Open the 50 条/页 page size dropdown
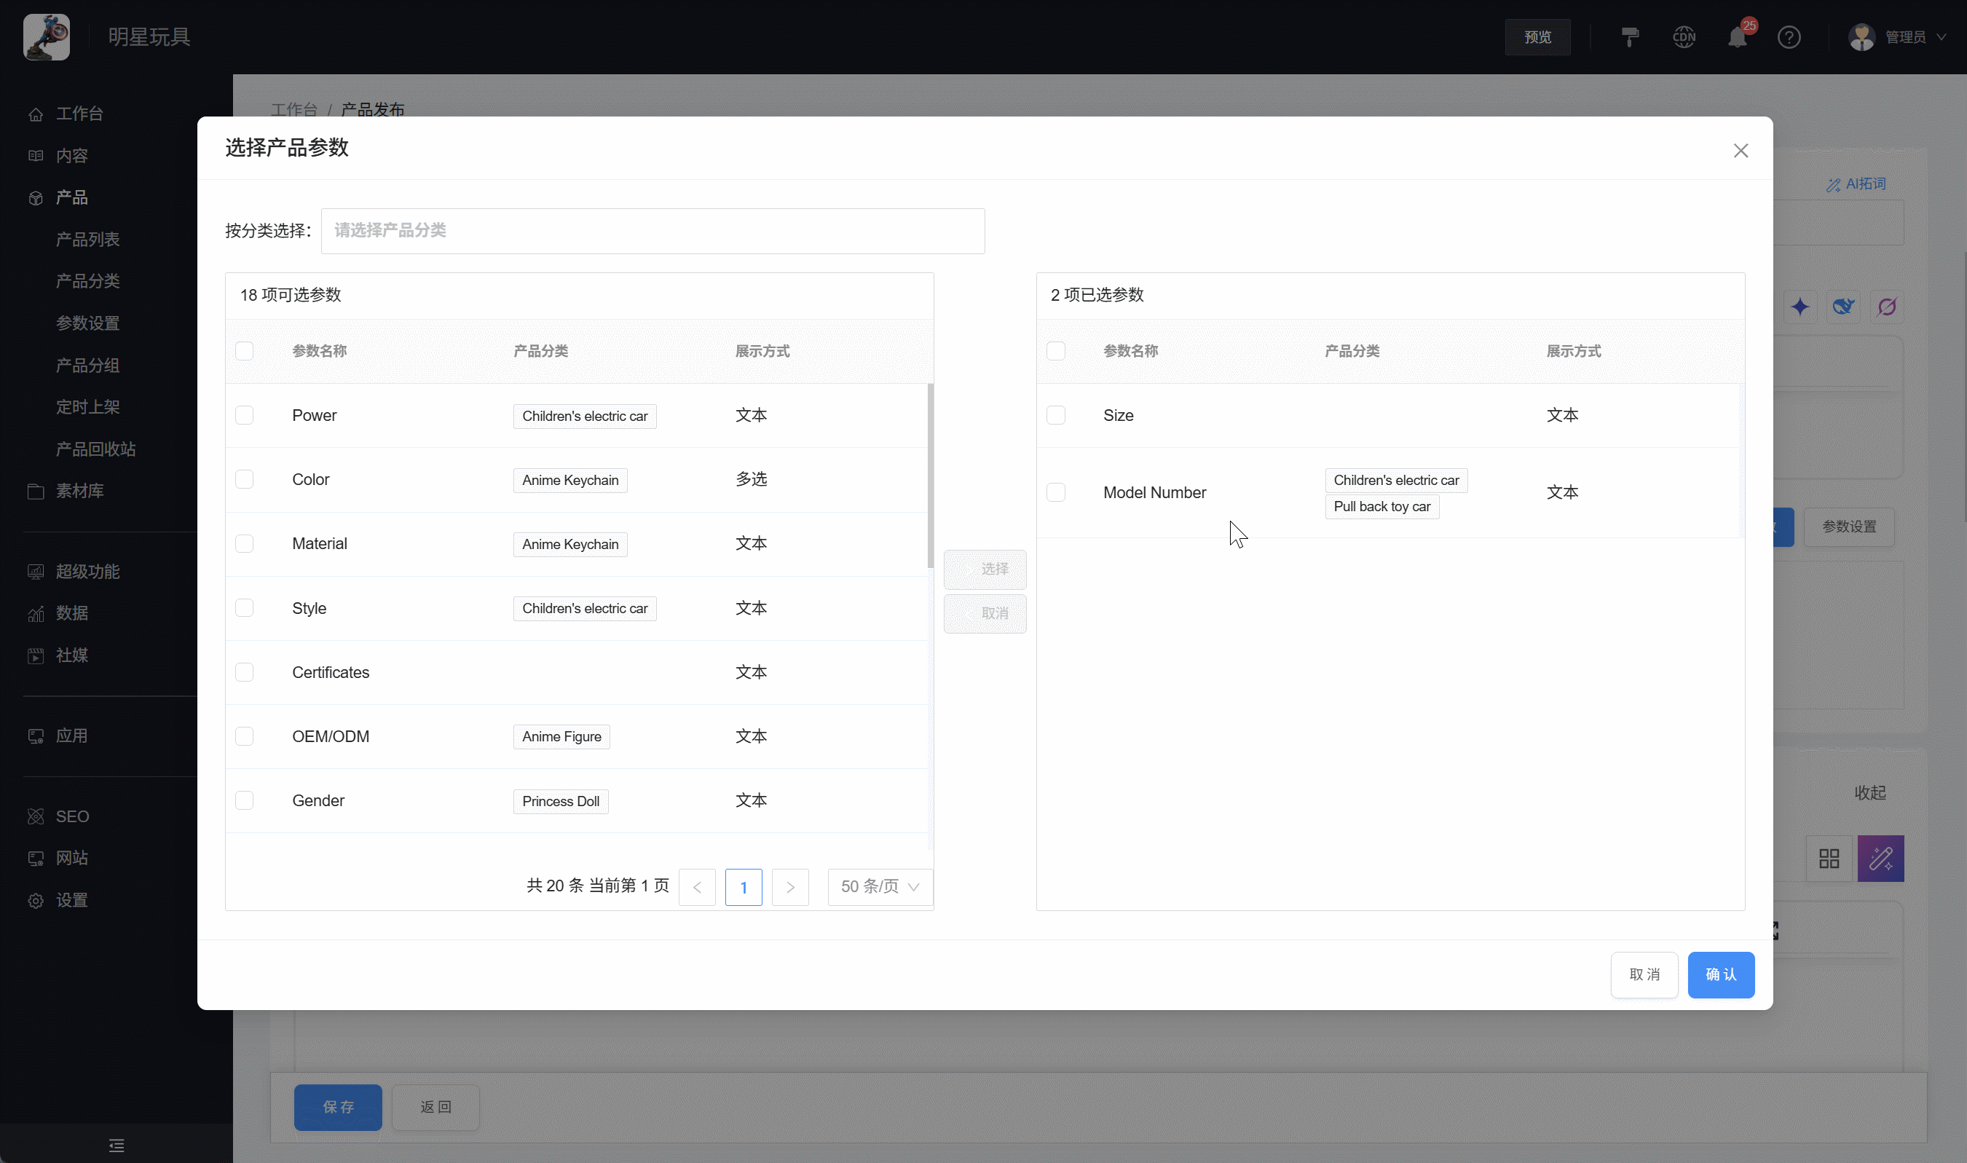This screenshot has height=1163, width=1967. (x=879, y=886)
